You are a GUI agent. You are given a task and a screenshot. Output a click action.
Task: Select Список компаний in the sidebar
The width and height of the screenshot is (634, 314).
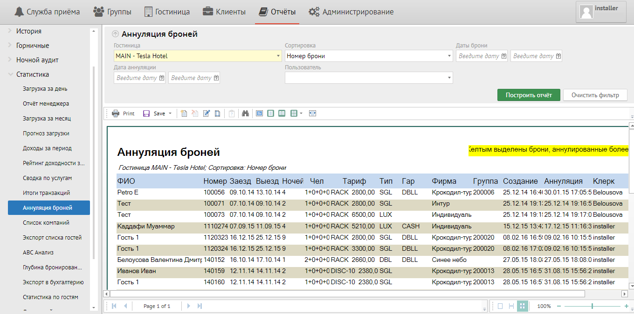(x=46, y=223)
